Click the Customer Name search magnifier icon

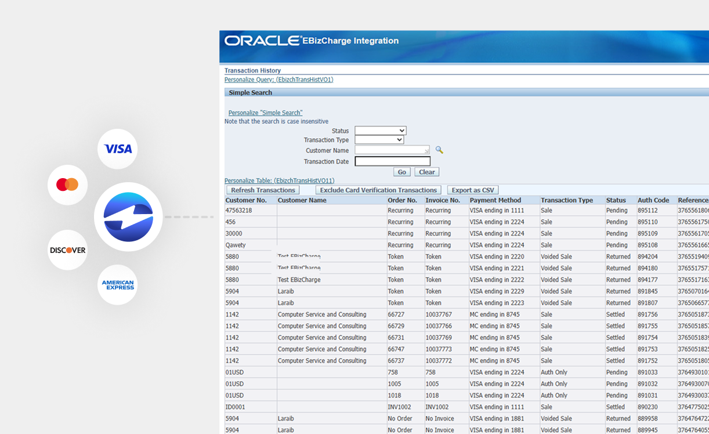click(439, 150)
